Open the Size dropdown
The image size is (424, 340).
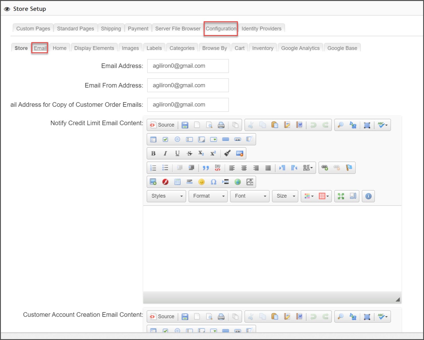(x=285, y=196)
